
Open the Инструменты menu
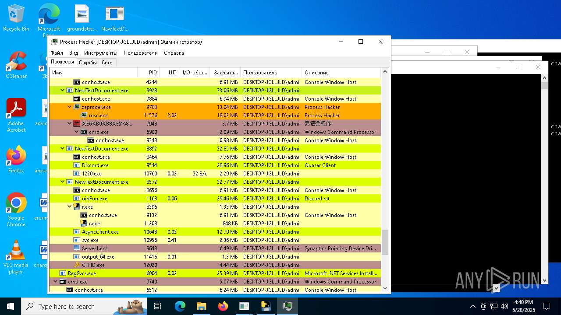(x=101, y=53)
